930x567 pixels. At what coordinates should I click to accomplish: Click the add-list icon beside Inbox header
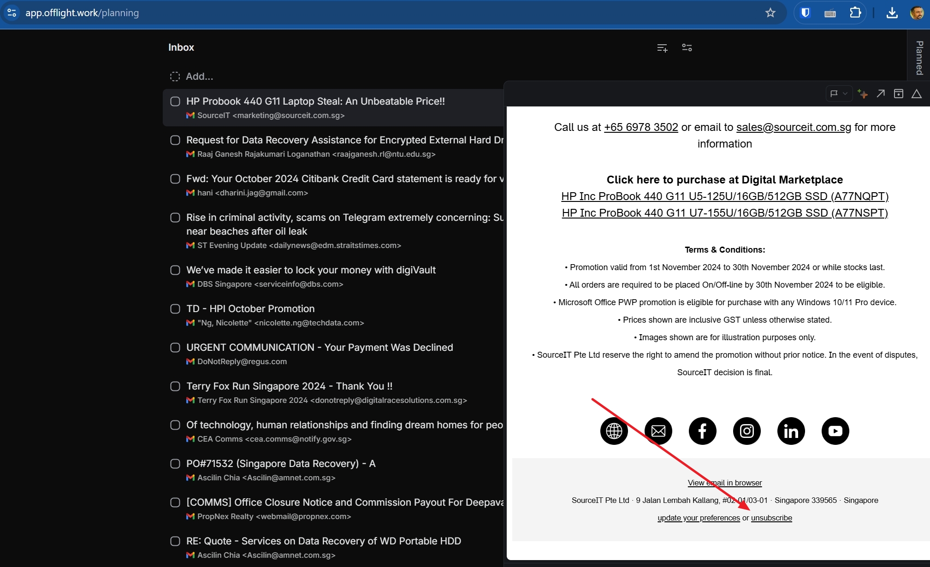tap(662, 48)
